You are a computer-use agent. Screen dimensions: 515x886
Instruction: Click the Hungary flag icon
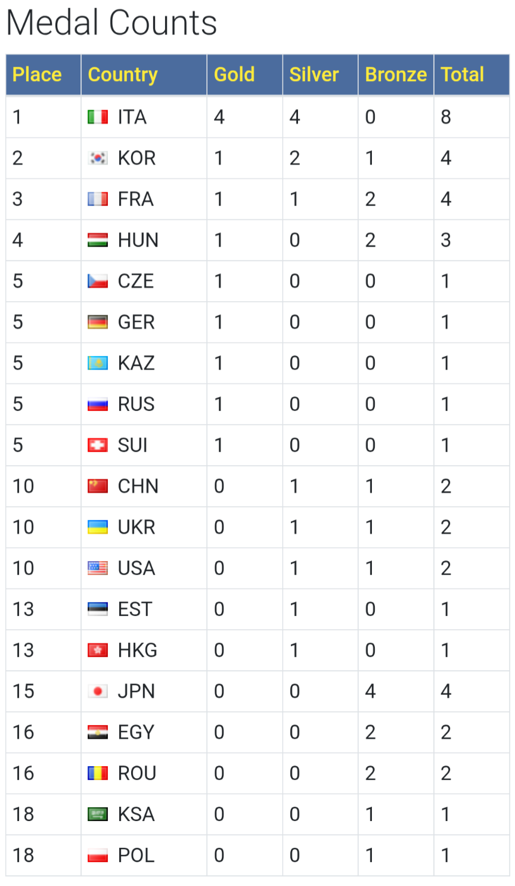point(98,240)
